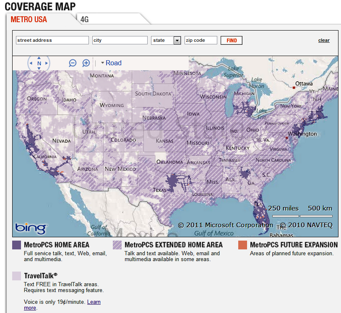Image resolution: width=341 pixels, height=313 pixels.
Task: Switch to the 4G coverage tab
Action: click(x=85, y=20)
